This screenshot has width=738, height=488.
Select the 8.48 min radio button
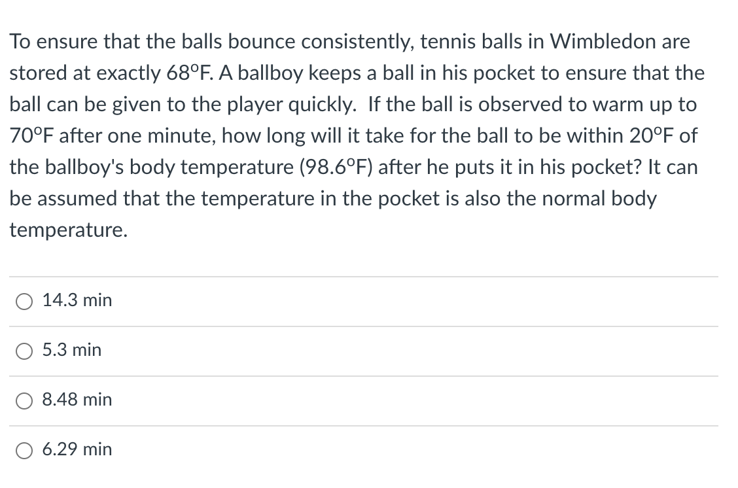coord(24,400)
